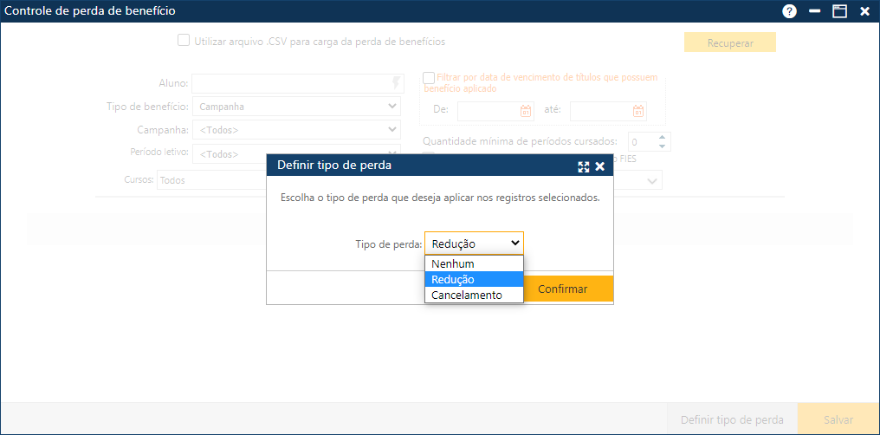Minimize the Controle de perda window
Image resolution: width=880 pixels, height=435 pixels.
click(814, 11)
